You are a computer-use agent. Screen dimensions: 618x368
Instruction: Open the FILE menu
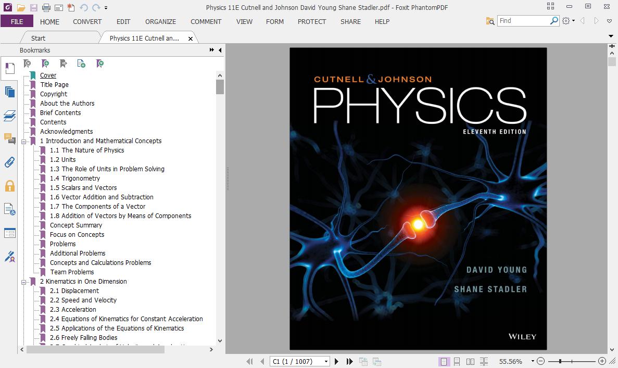pos(17,21)
